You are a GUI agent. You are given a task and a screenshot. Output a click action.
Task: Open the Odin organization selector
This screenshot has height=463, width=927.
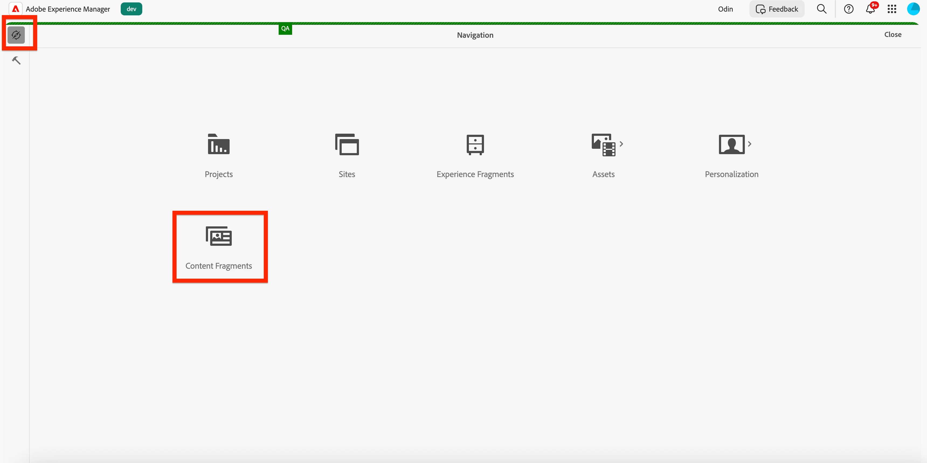coord(725,9)
